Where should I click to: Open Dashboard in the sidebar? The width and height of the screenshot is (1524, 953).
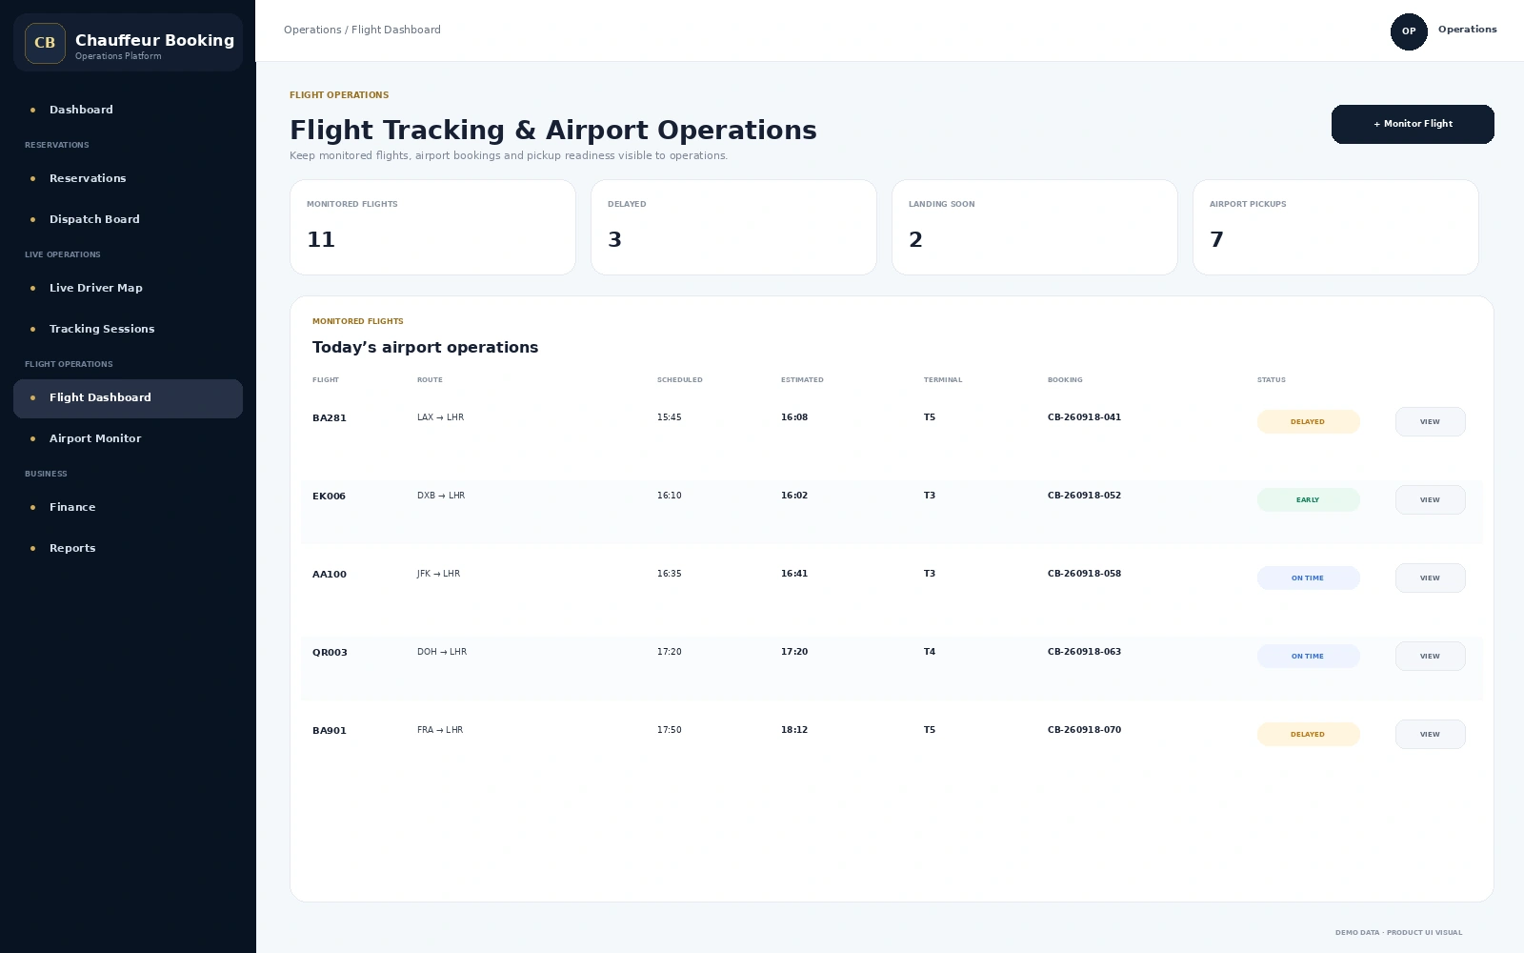(128, 110)
